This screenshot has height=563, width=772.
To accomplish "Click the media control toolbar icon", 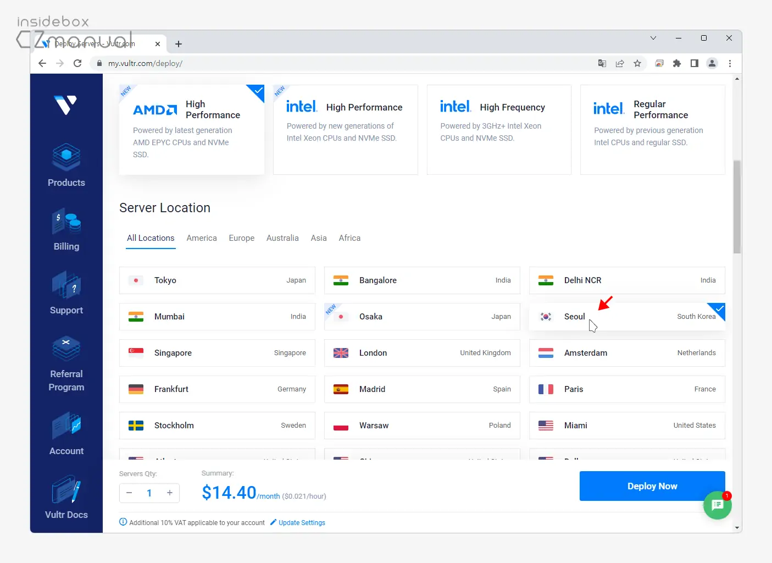I will [659, 63].
